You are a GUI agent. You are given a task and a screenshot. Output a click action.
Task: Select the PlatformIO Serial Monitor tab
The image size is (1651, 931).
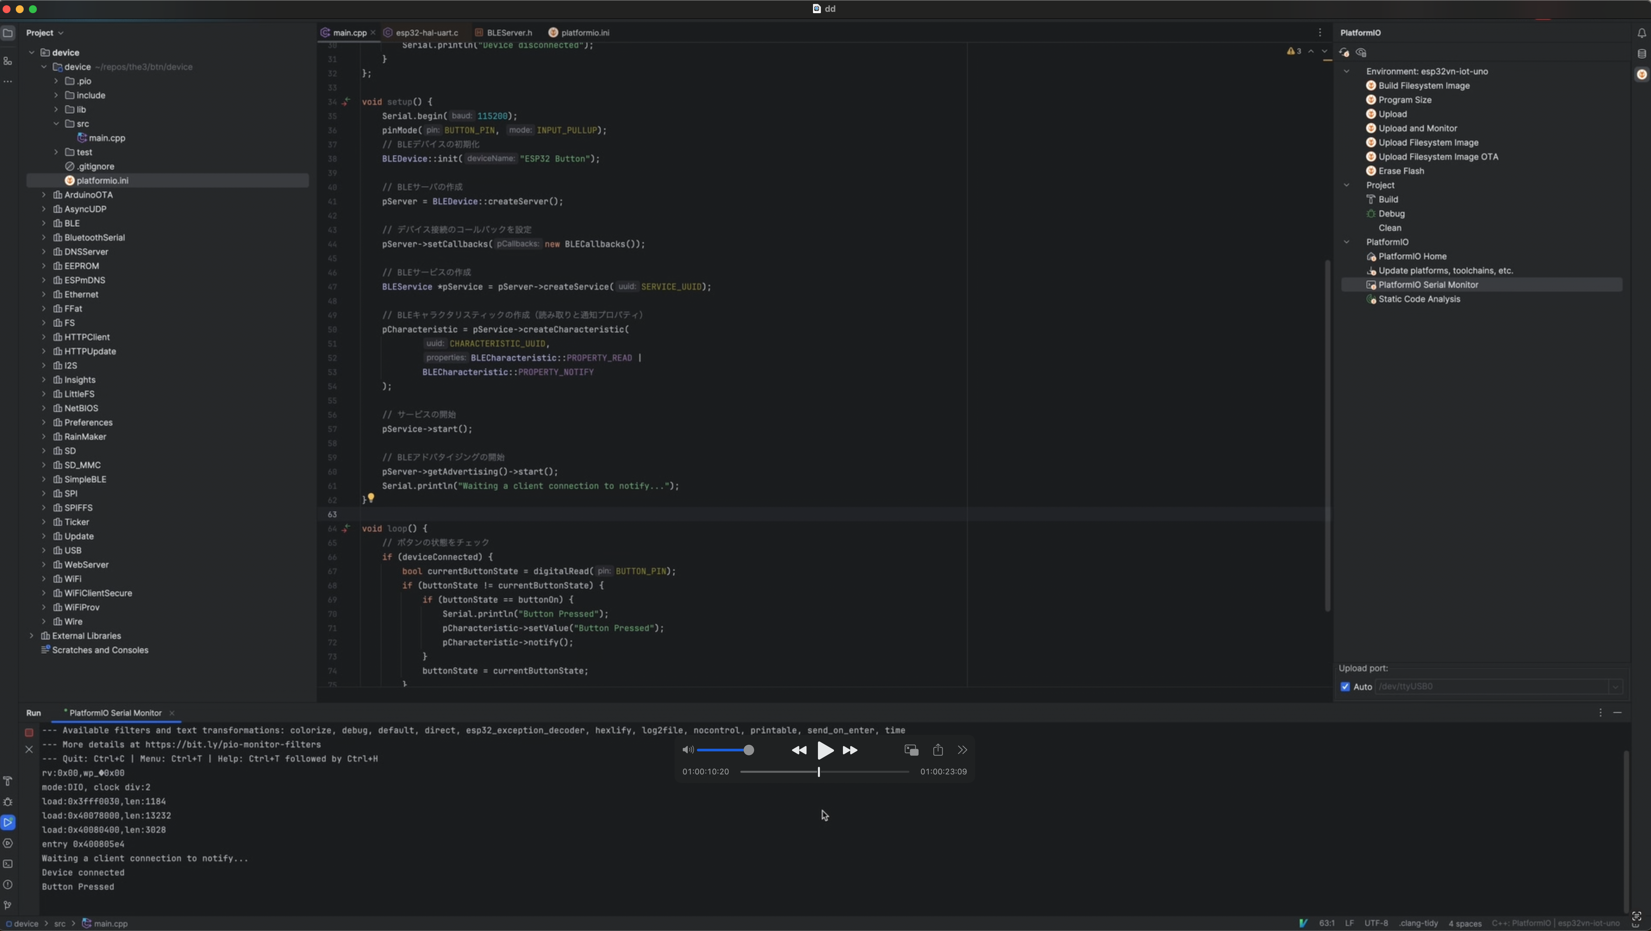[115, 712]
